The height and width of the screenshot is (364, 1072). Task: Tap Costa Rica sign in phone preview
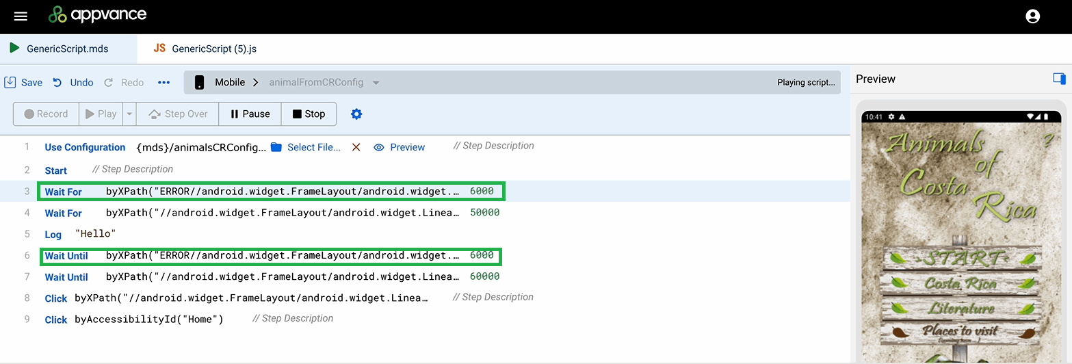pos(962,283)
